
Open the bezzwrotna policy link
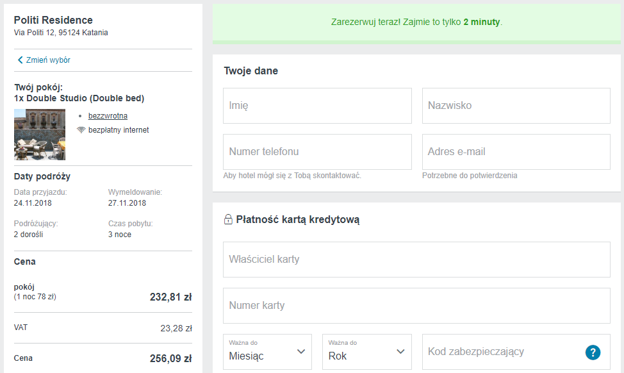pyautogui.click(x=108, y=116)
